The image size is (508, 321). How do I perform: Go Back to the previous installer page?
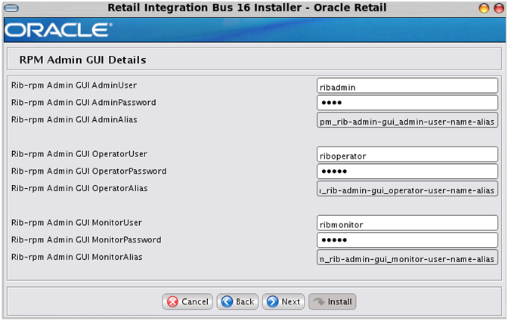(237, 301)
